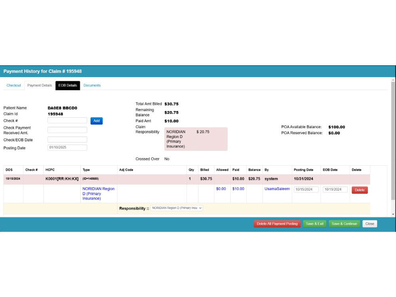Click the Claim Id value 195948
The image size is (396, 297).
(x=55, y=114)
